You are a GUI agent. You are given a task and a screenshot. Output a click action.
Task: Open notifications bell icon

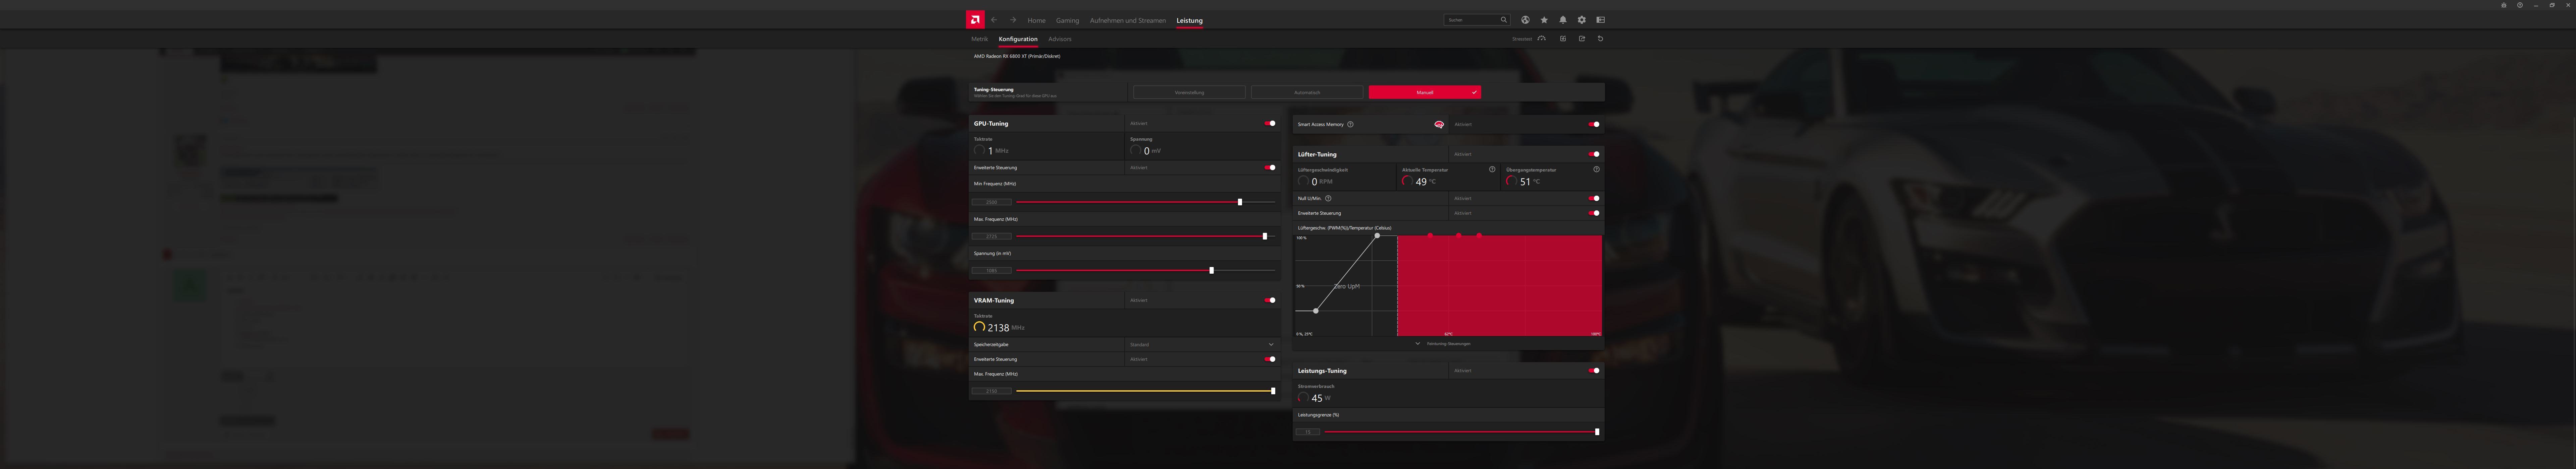pyautogui.click(x=1563, y=20)
